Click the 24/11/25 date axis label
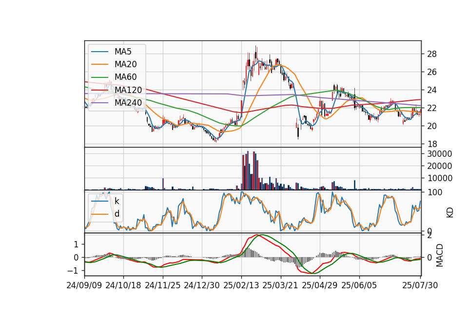 pyautogui.click(x=163, y=286)
